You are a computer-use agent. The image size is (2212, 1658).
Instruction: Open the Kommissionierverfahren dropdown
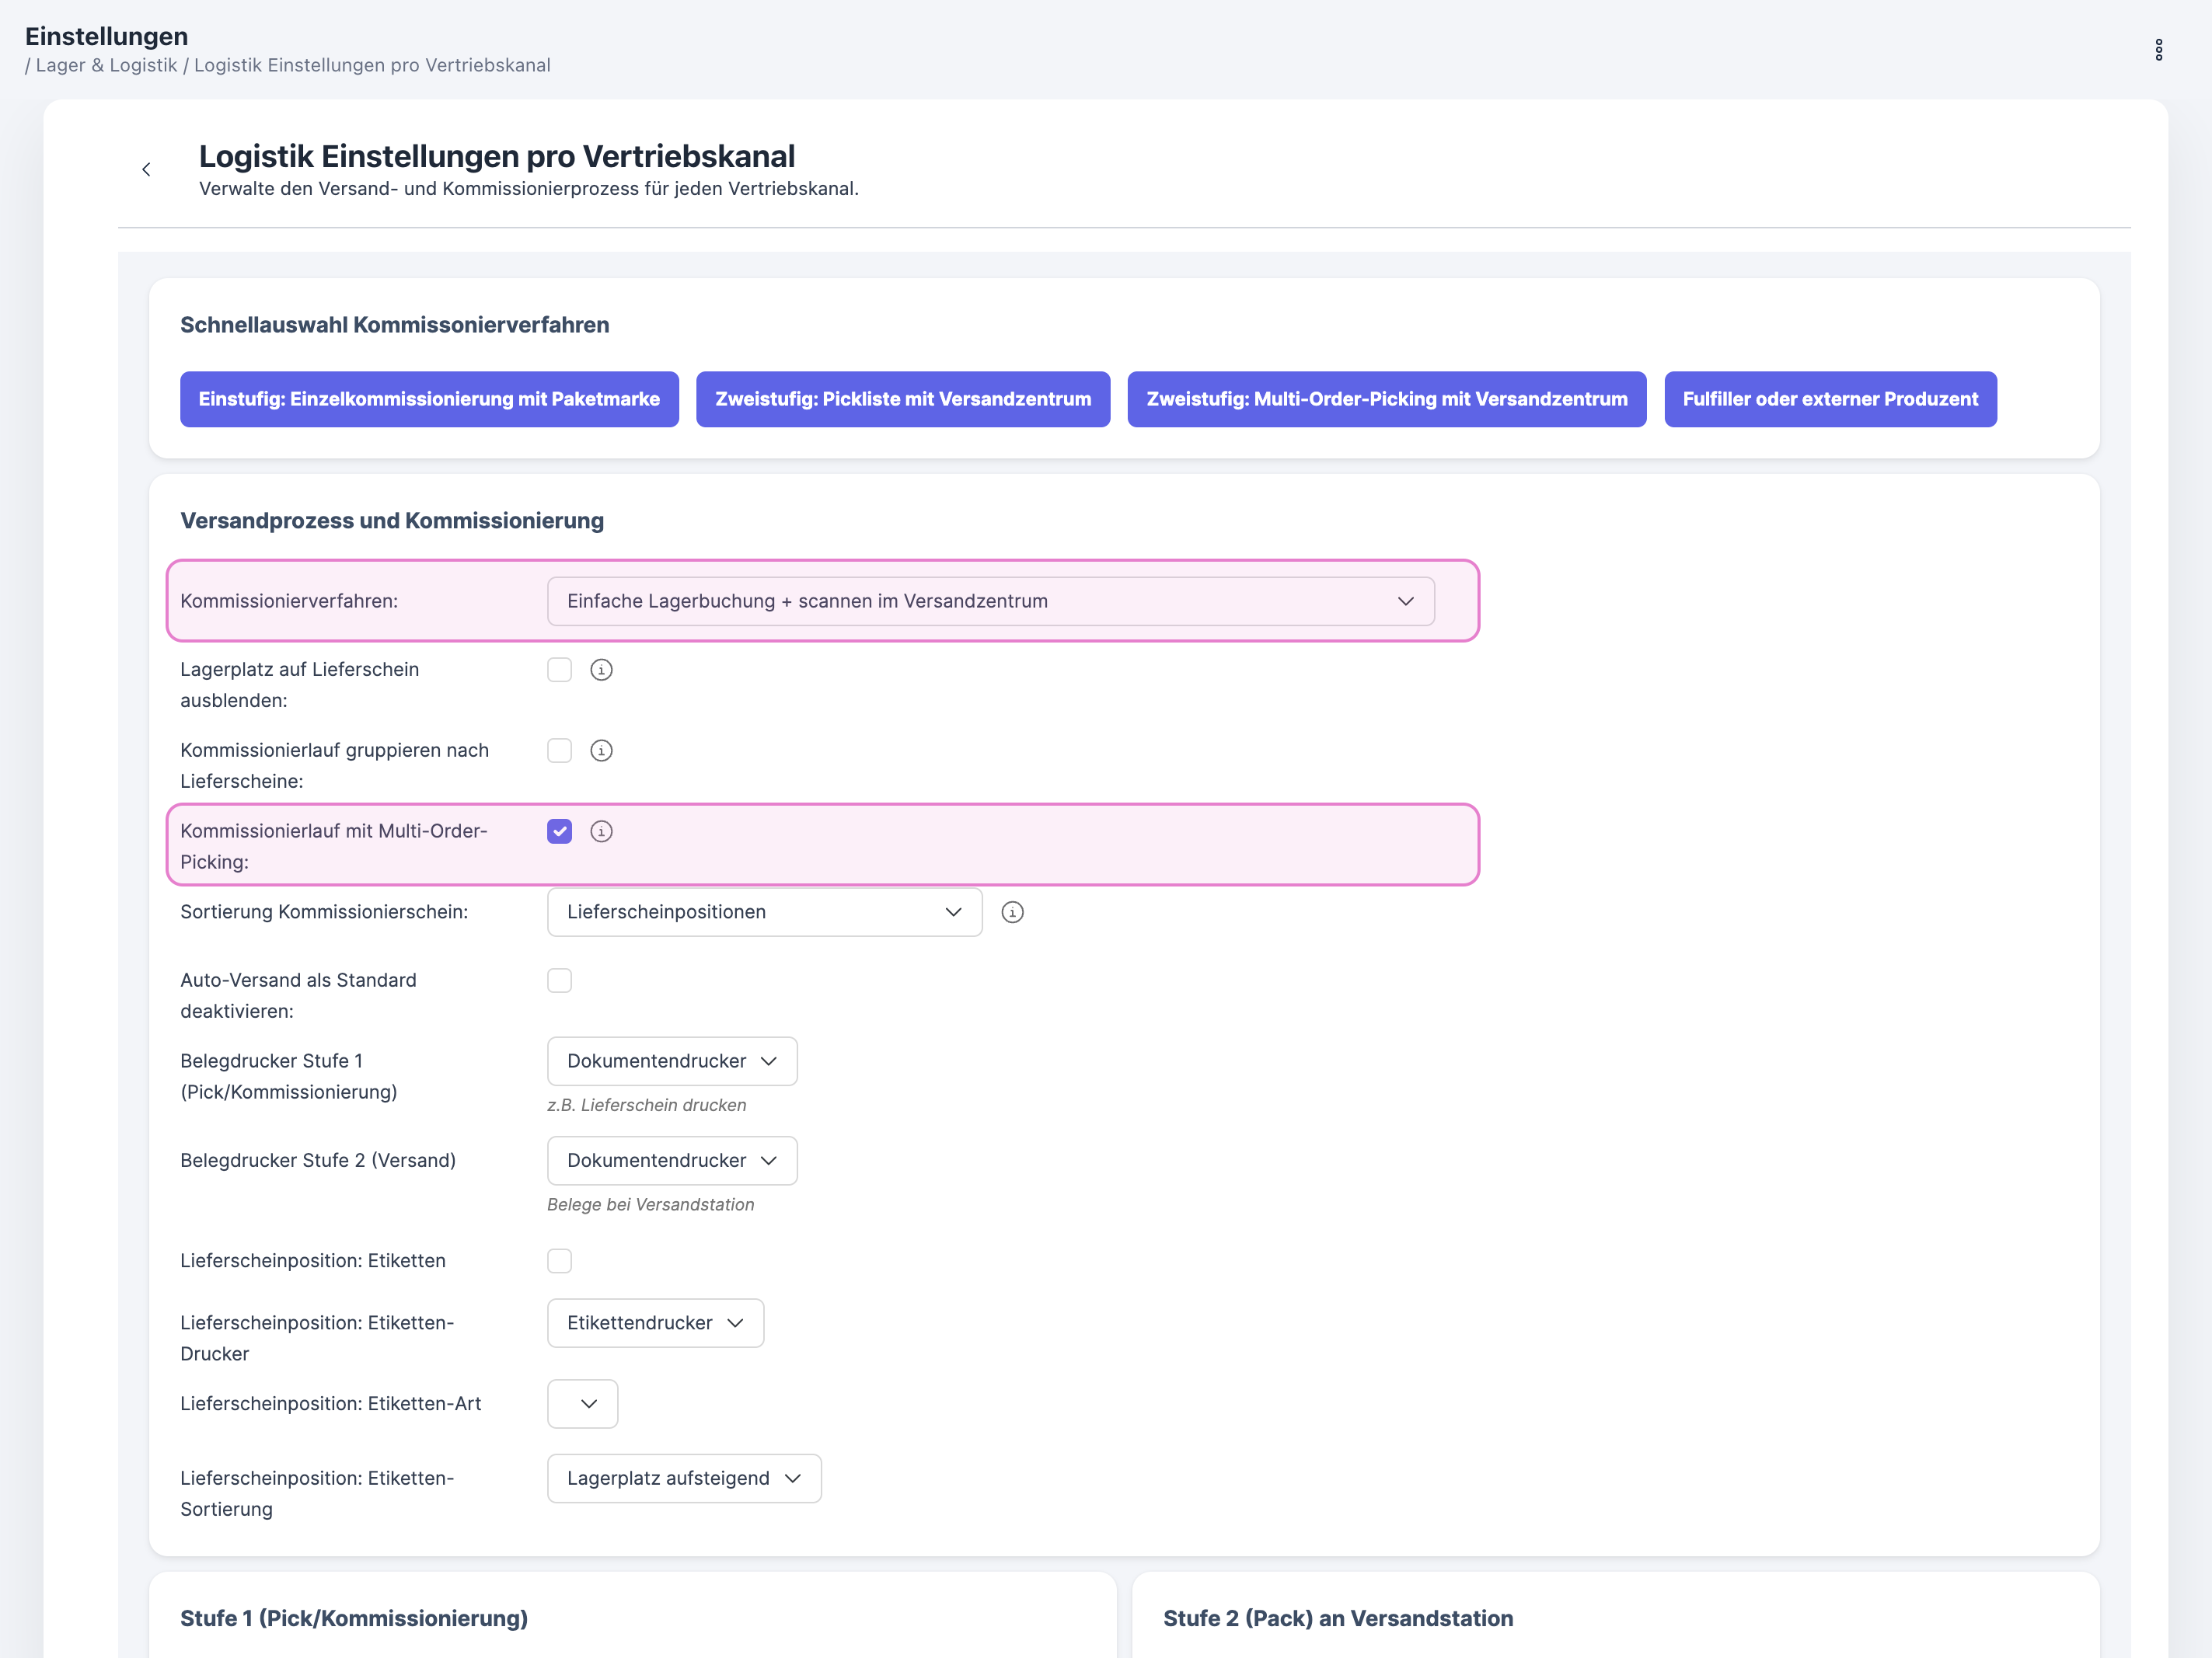tap(990, 601)
